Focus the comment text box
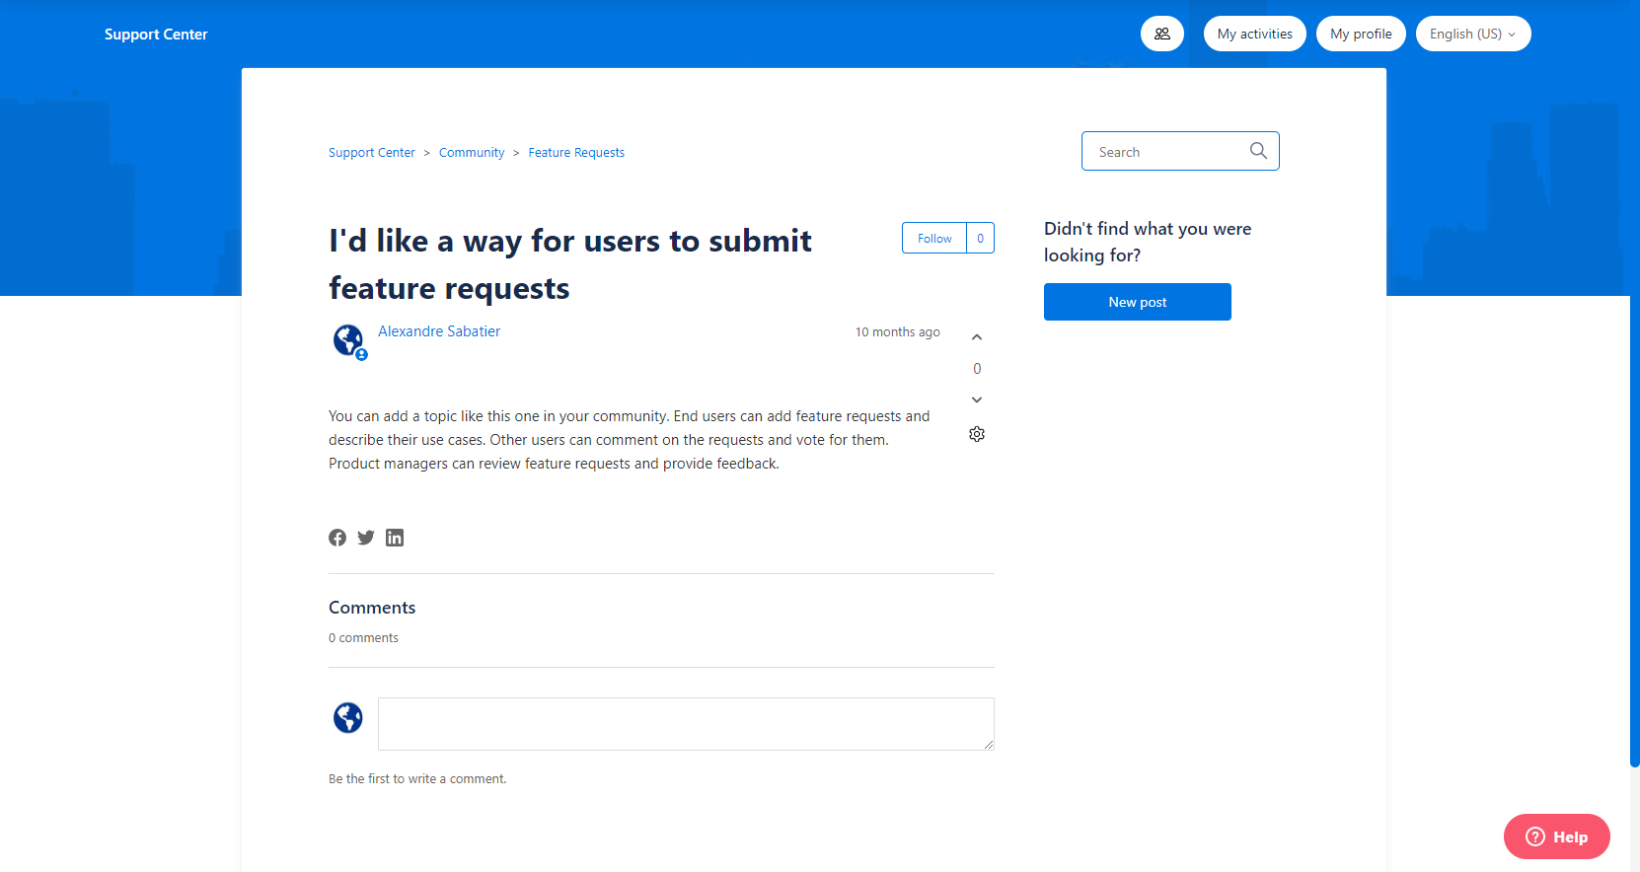 [686, 724]
